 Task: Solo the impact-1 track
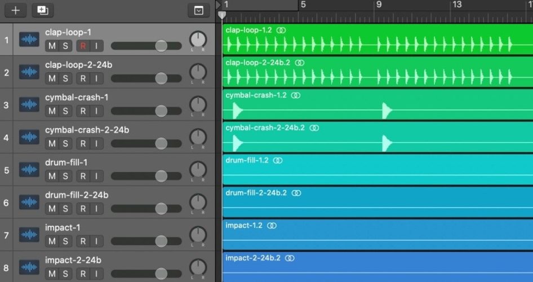(65, 241)
